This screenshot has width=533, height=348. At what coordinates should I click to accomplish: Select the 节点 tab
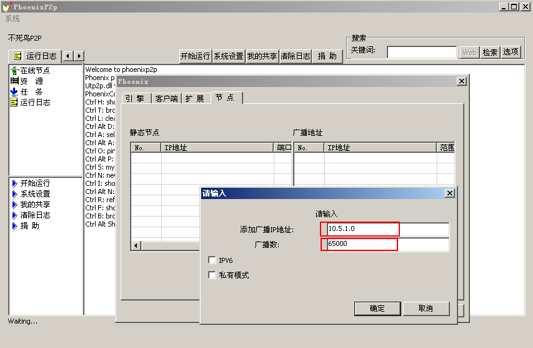(226, 98)
